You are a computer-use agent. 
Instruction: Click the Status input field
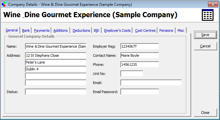[56, 92]
